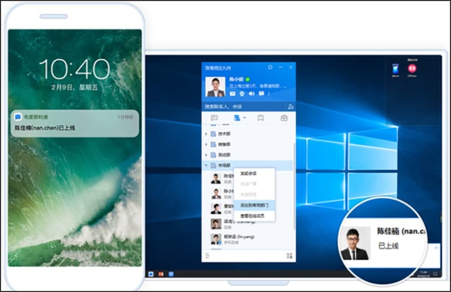Viewport: 451px width, 292px height.
Task: Click the chat bubble icon in the title bar
Action: point(270,67)
